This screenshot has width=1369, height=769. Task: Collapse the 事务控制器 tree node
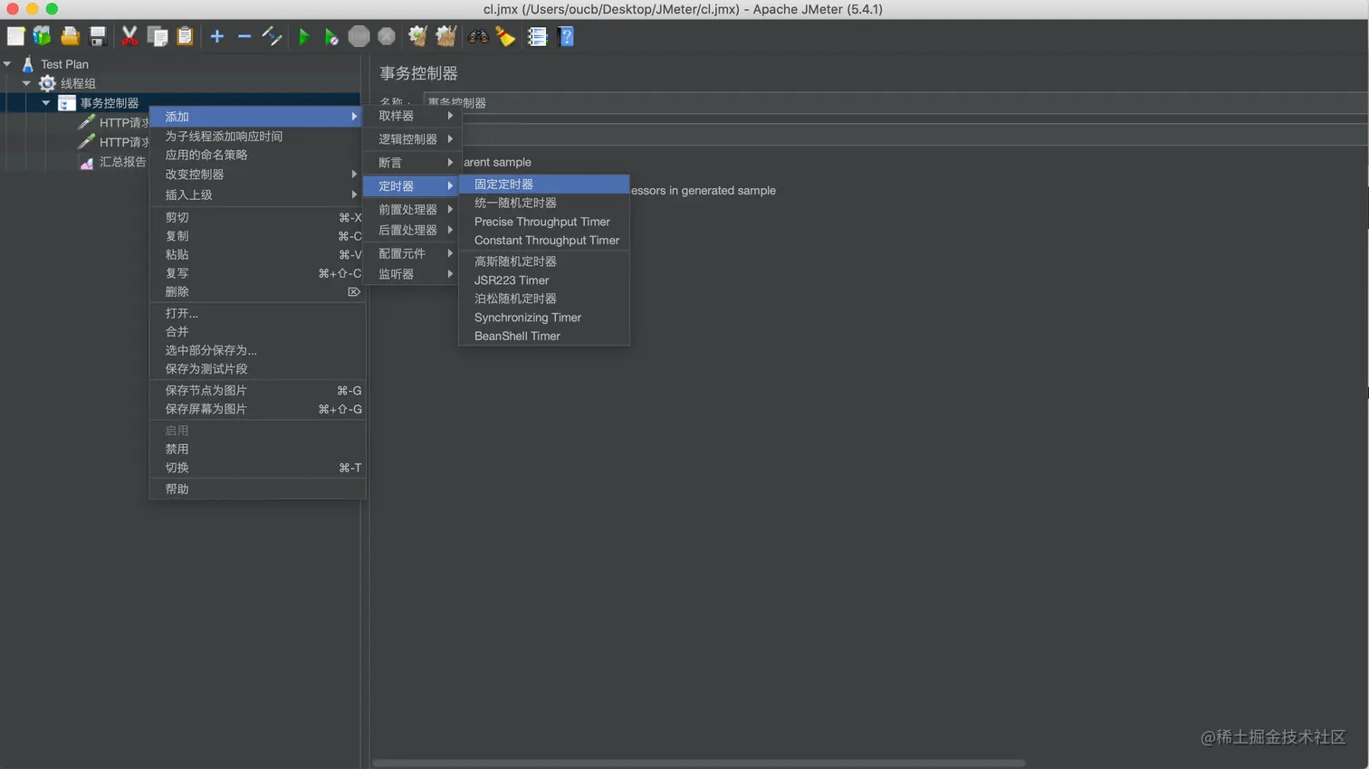(x=45, y=103)
